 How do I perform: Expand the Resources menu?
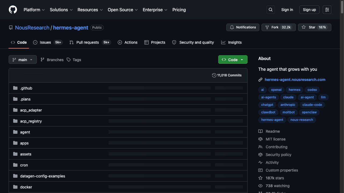point(90,10)
